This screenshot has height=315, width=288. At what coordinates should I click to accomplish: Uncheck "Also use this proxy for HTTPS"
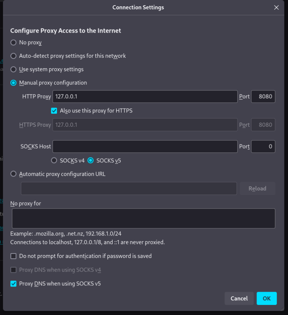tap(54, 111)
